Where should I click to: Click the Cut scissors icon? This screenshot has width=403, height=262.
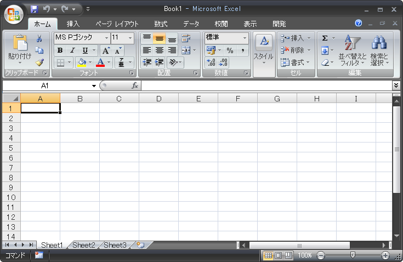[x=39, y=38]
